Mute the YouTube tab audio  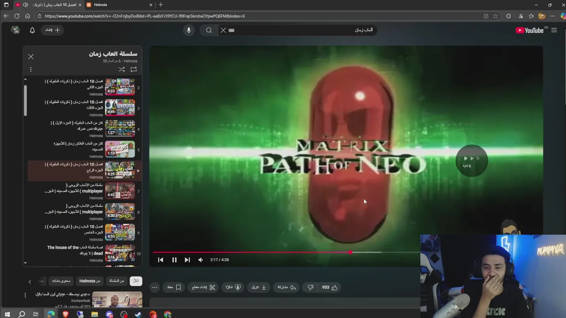tap(26, 5)
